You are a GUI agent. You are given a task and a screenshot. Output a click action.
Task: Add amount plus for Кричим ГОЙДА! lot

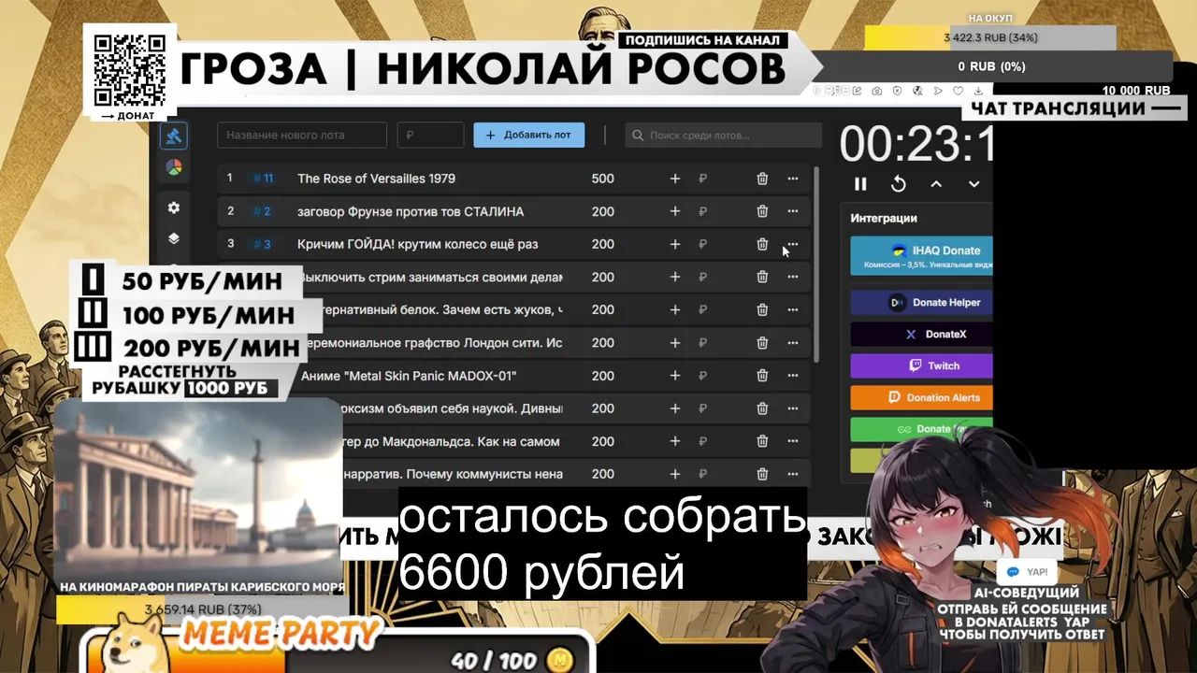[675, 244]
